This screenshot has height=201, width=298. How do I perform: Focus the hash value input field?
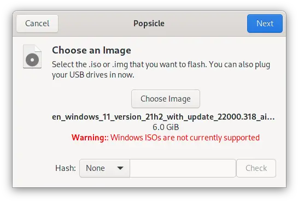coord(183,168)
